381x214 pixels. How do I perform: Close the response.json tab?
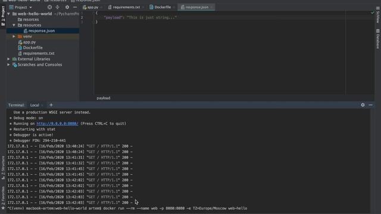[x=212, y=7]
